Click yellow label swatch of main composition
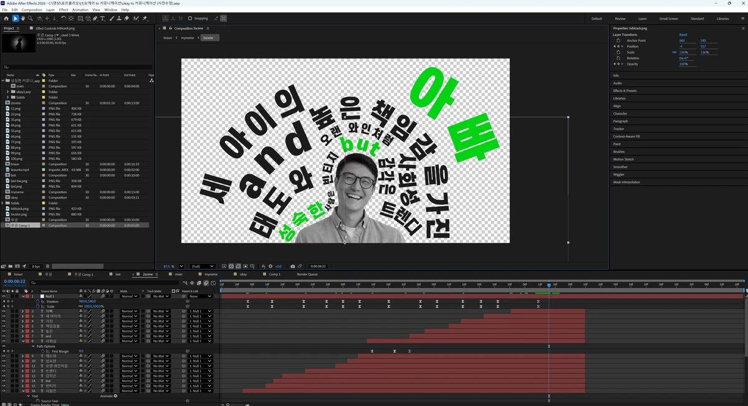Screen dimensions: 748x406 44,86
